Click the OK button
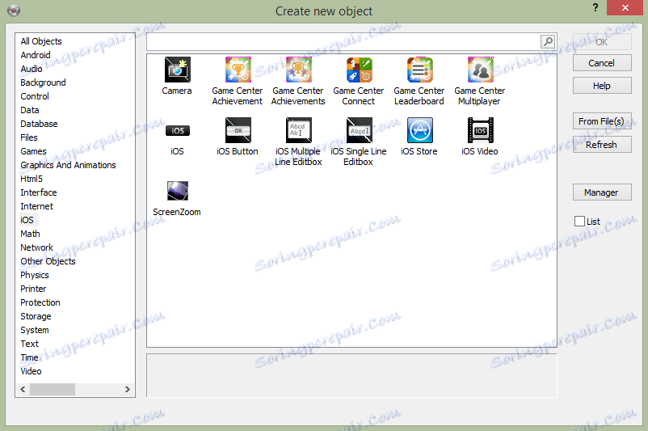This screenshot has height=431, width=648. 602,42
